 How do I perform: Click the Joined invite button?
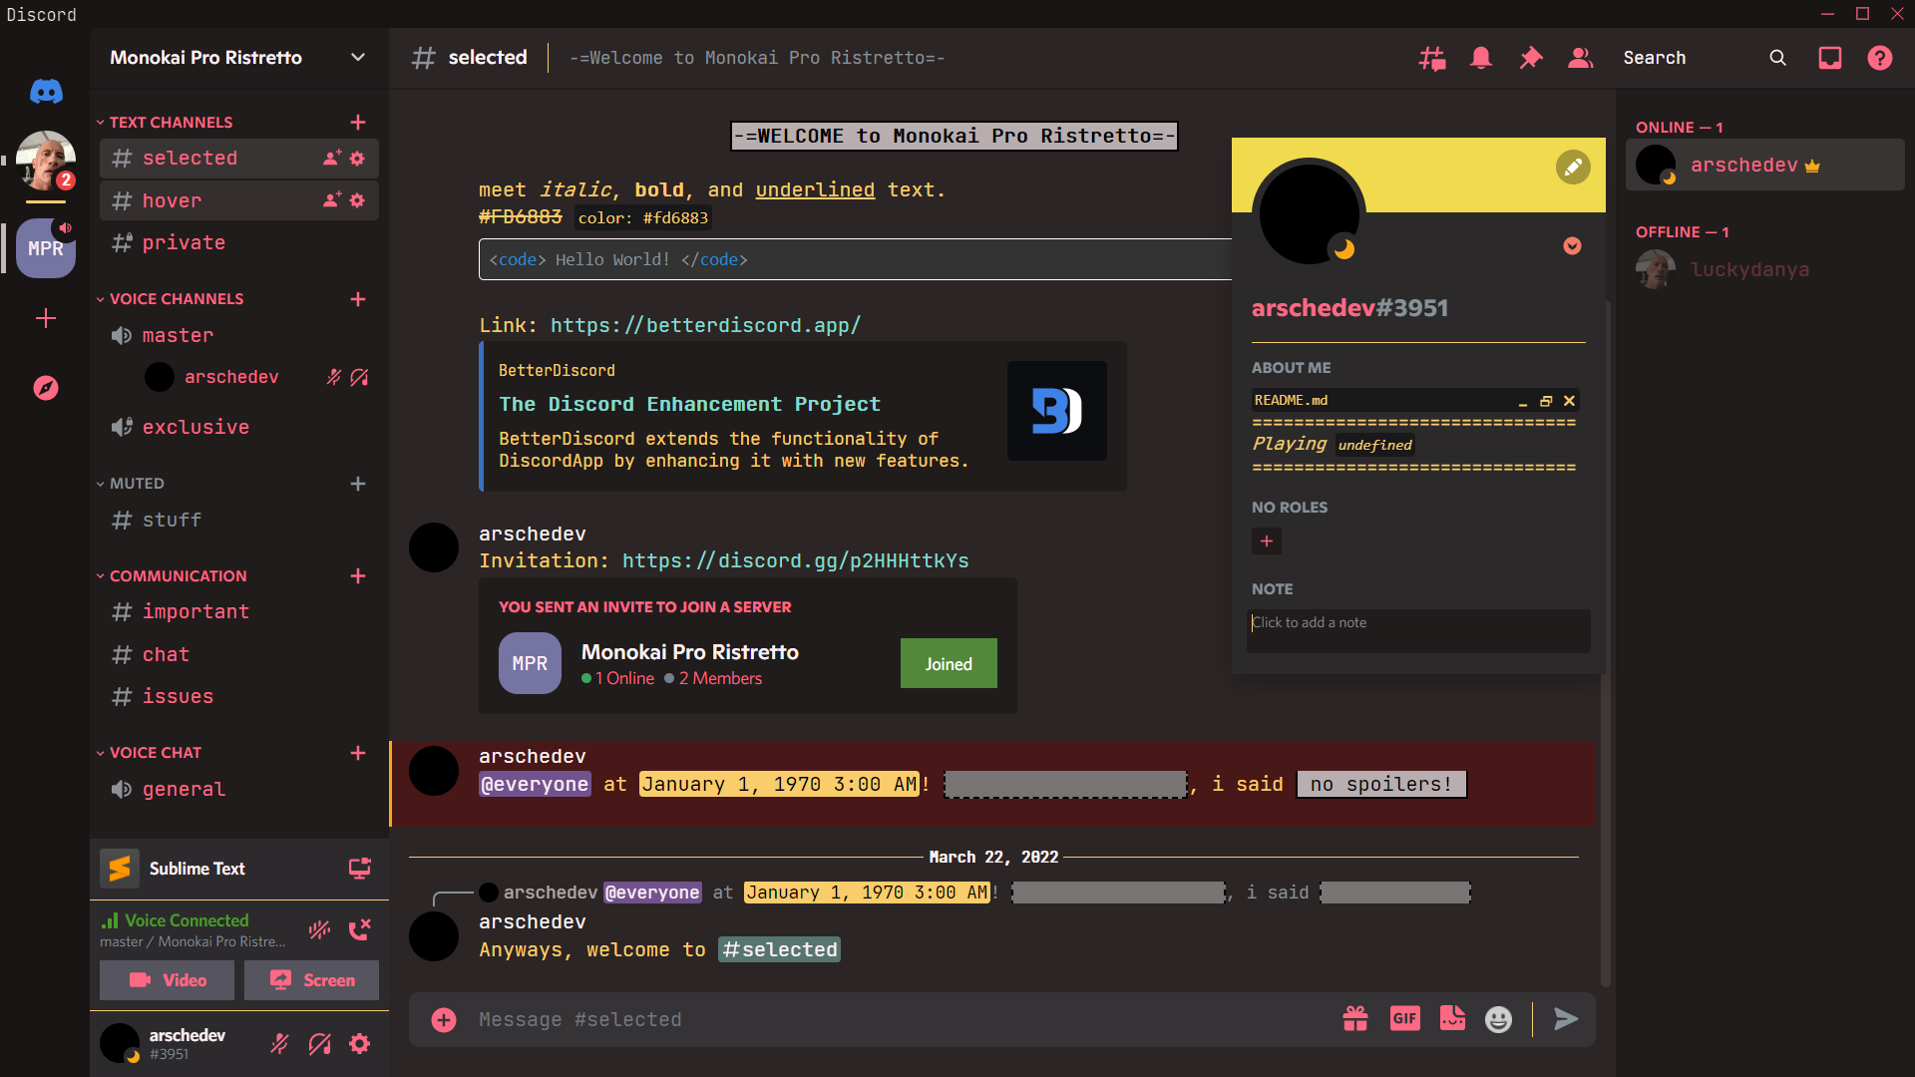948,663
